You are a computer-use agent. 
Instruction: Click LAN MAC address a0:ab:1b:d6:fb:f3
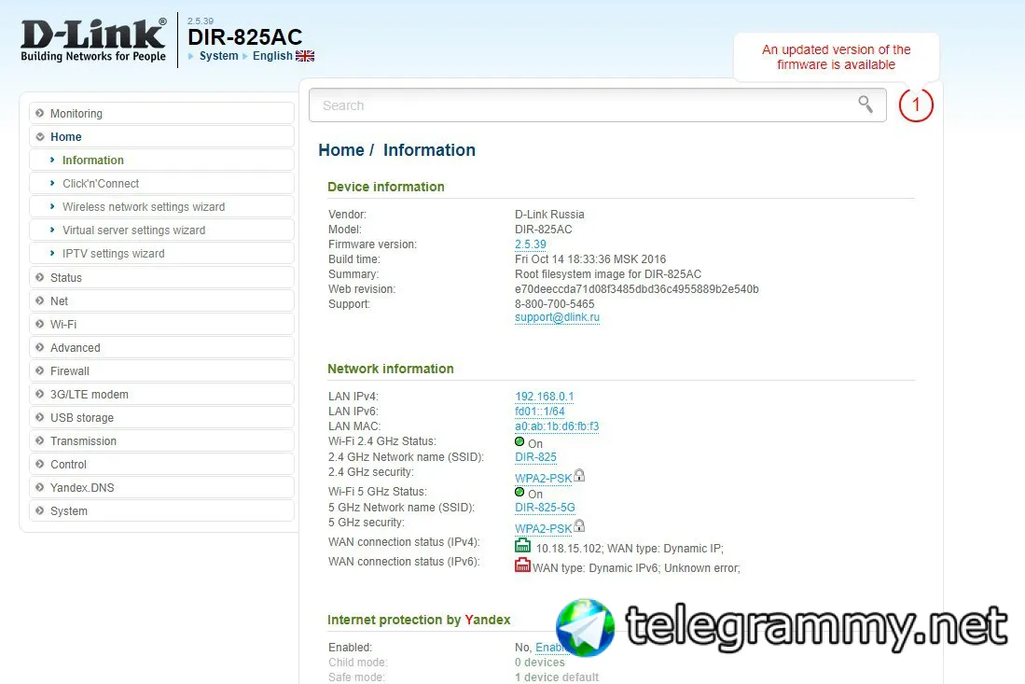(x=556, y=426)
